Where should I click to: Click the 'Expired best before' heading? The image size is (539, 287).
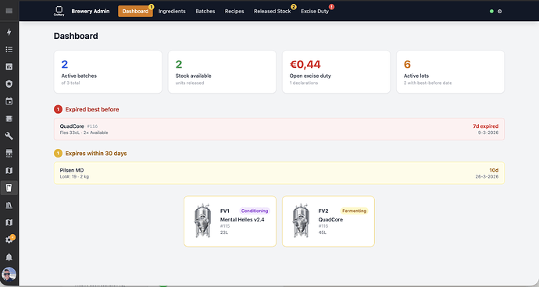click(x=92, y=109)
